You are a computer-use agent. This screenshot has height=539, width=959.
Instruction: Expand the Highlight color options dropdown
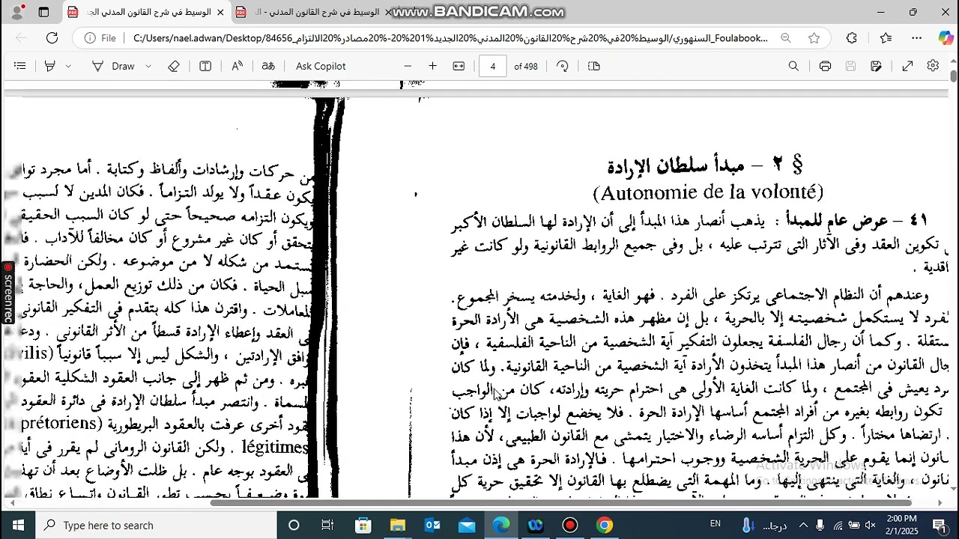click(x=68, y=66)
